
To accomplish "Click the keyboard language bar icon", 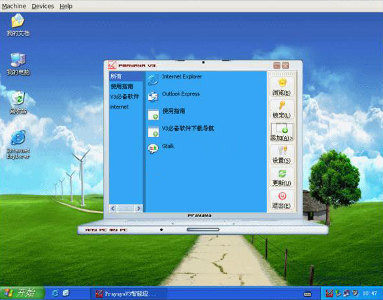I will point(308,294).
